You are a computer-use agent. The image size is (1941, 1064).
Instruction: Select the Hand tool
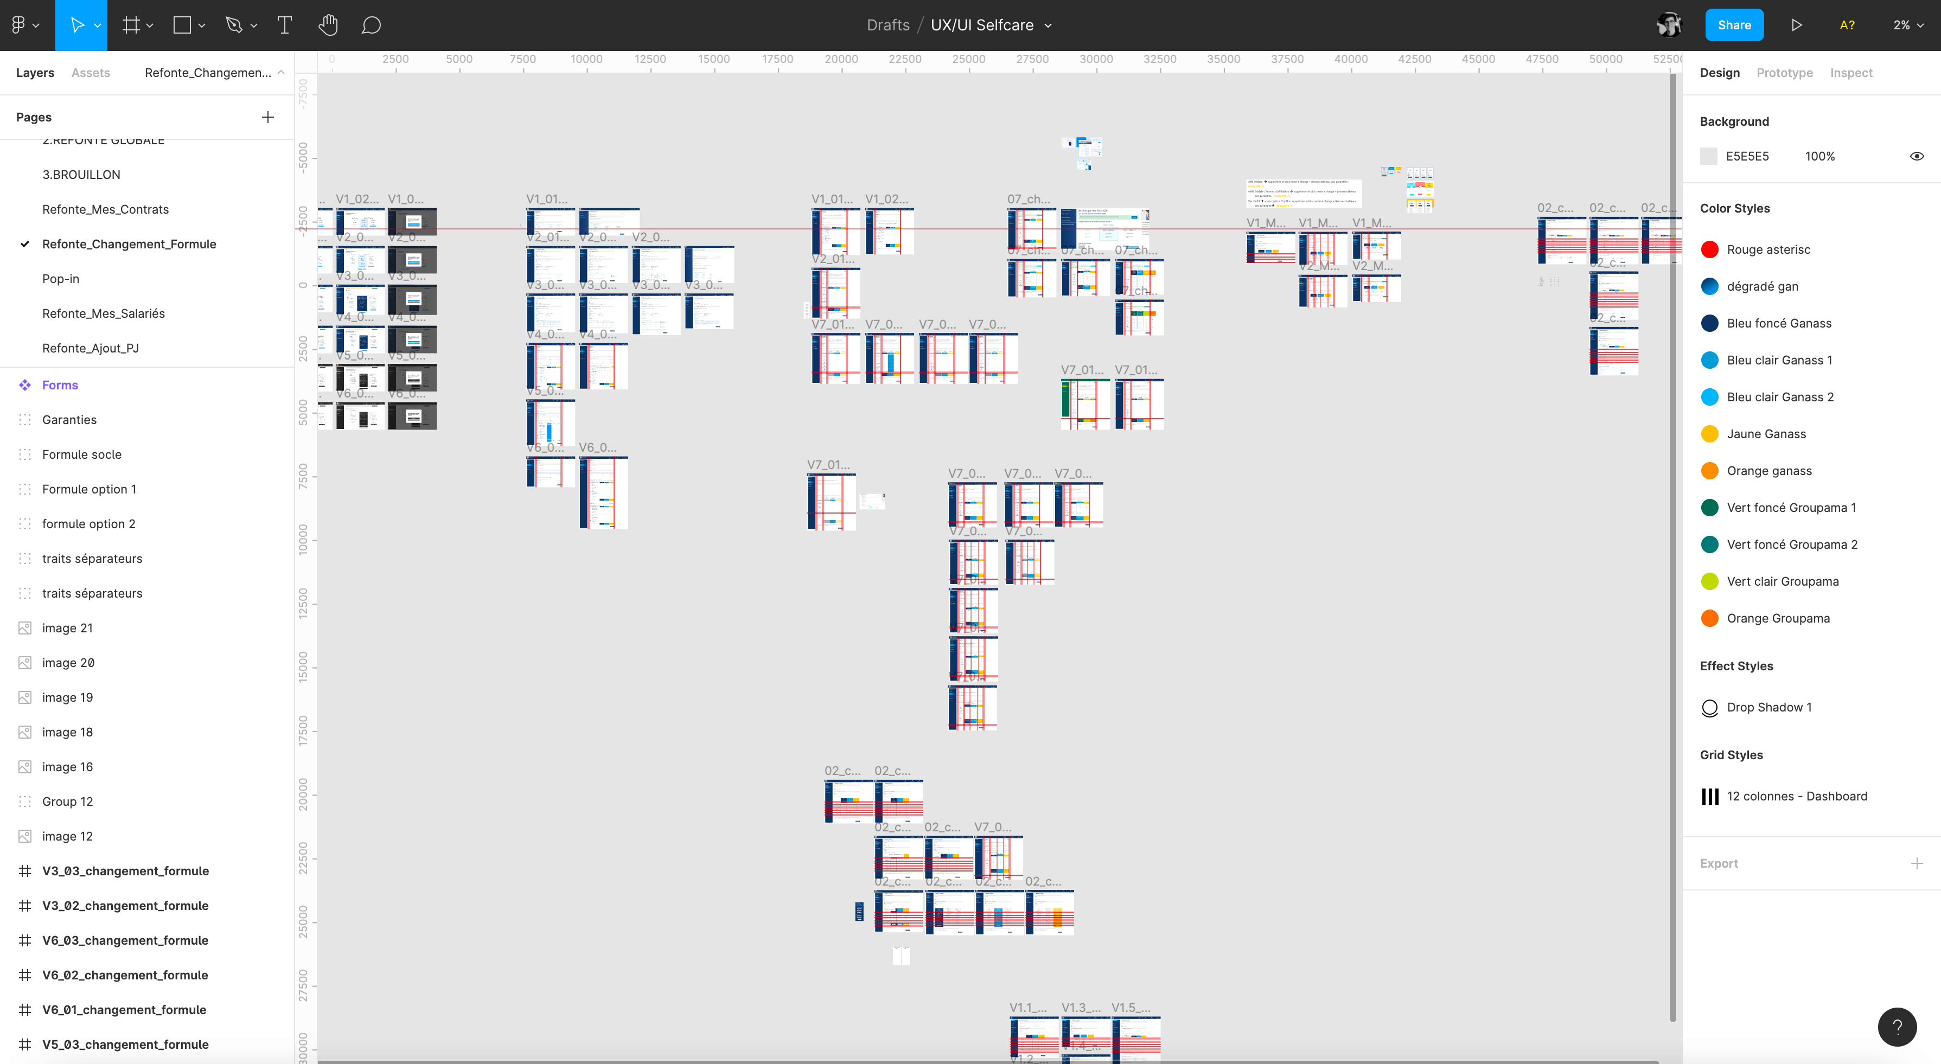coord(328,25)
